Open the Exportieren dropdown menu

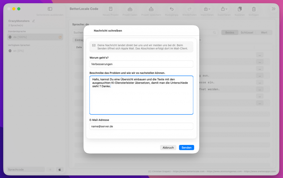point(224,9)
